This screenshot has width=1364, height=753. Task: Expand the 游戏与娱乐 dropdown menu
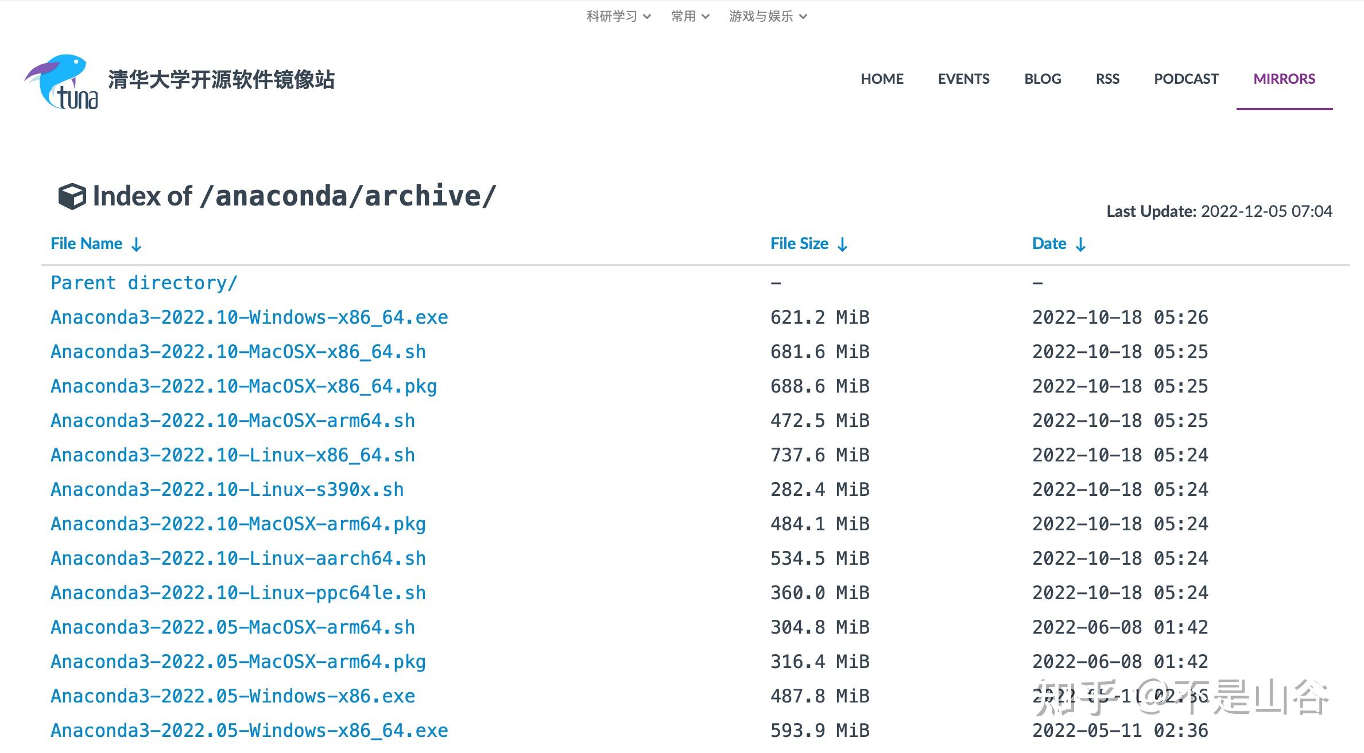768,16
